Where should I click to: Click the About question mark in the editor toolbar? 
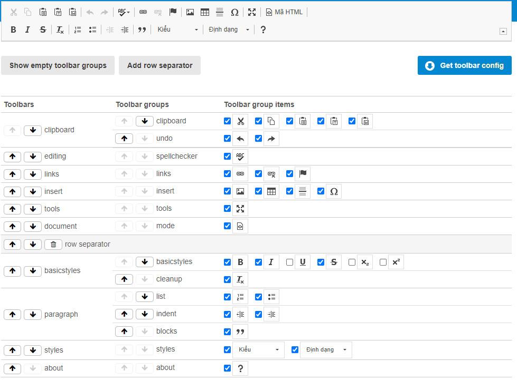click(263, 30)
